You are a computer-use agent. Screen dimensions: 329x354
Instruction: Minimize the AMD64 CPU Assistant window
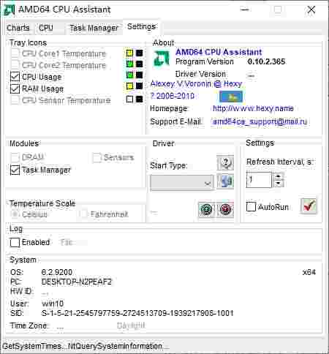pyautogui.click(x=245, y=10)
